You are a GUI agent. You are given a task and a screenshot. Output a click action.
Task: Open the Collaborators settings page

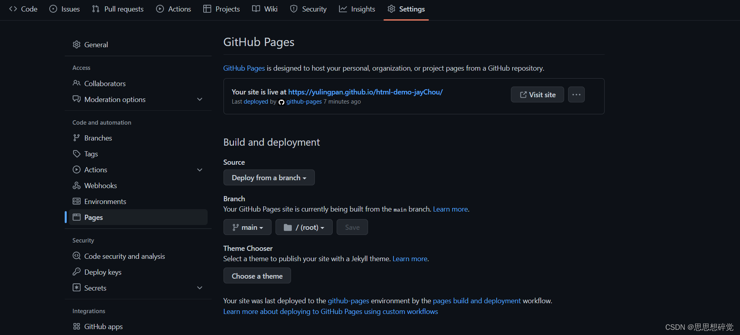click(x=138, y=83)
